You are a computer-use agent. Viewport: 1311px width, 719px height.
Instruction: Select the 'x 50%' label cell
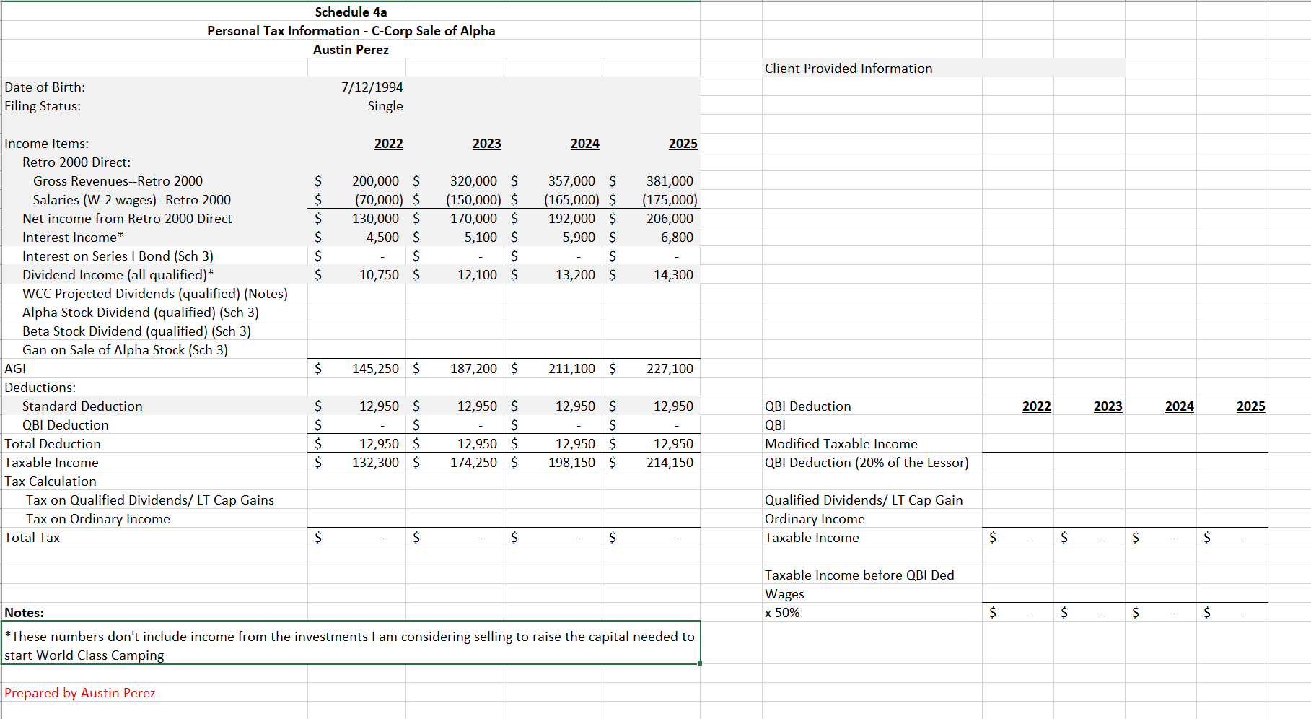tap(782, 612)
